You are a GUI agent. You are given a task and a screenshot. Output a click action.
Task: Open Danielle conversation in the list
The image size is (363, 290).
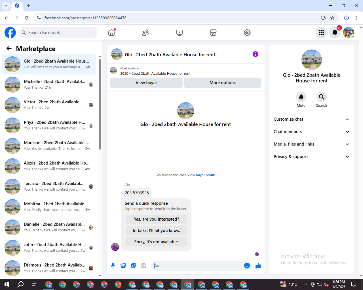[x=49, y=227]
